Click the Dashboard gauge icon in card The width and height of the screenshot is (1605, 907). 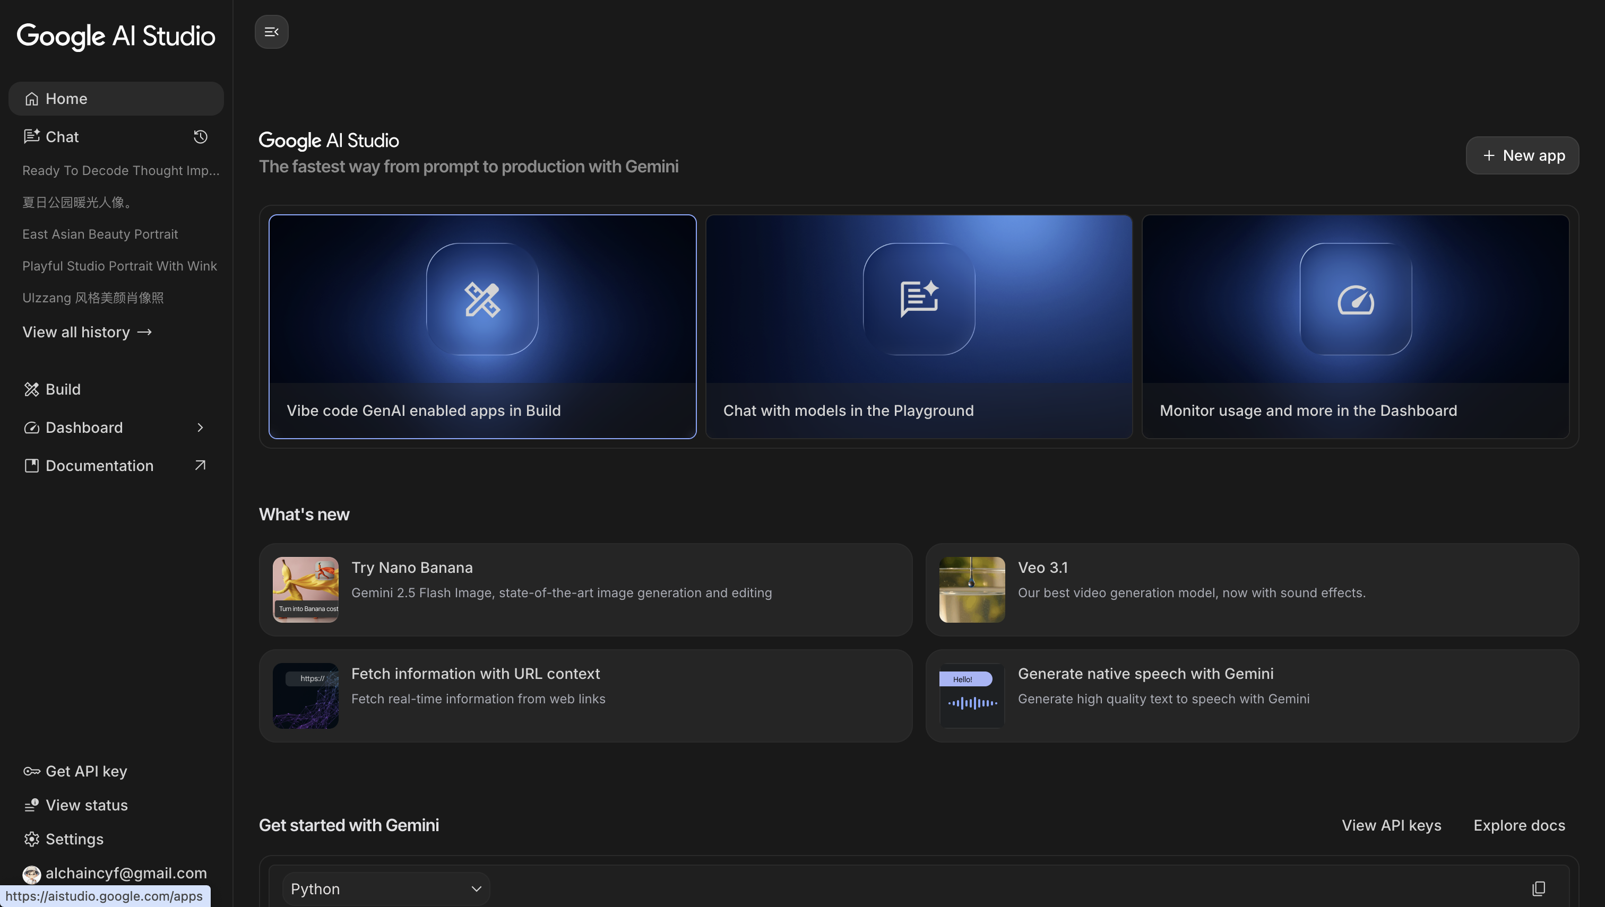(1355, 299)
